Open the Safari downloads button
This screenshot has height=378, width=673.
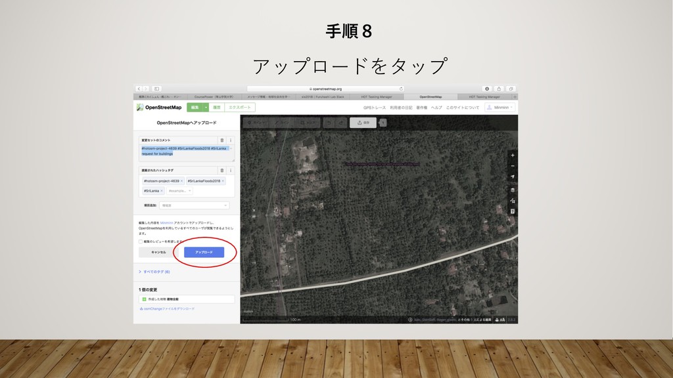pyautogui.click(x=487, y=89)
